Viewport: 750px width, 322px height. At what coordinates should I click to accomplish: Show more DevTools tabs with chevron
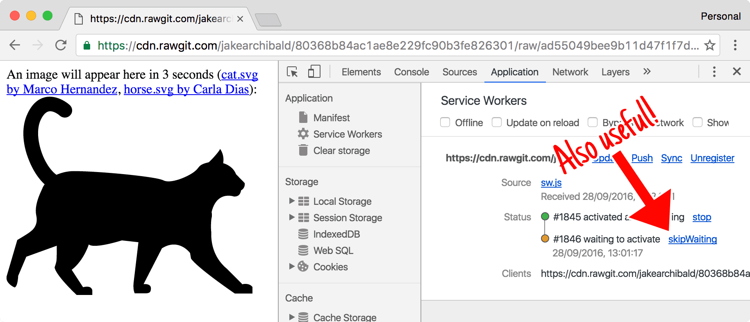click(x=647, y=72)
